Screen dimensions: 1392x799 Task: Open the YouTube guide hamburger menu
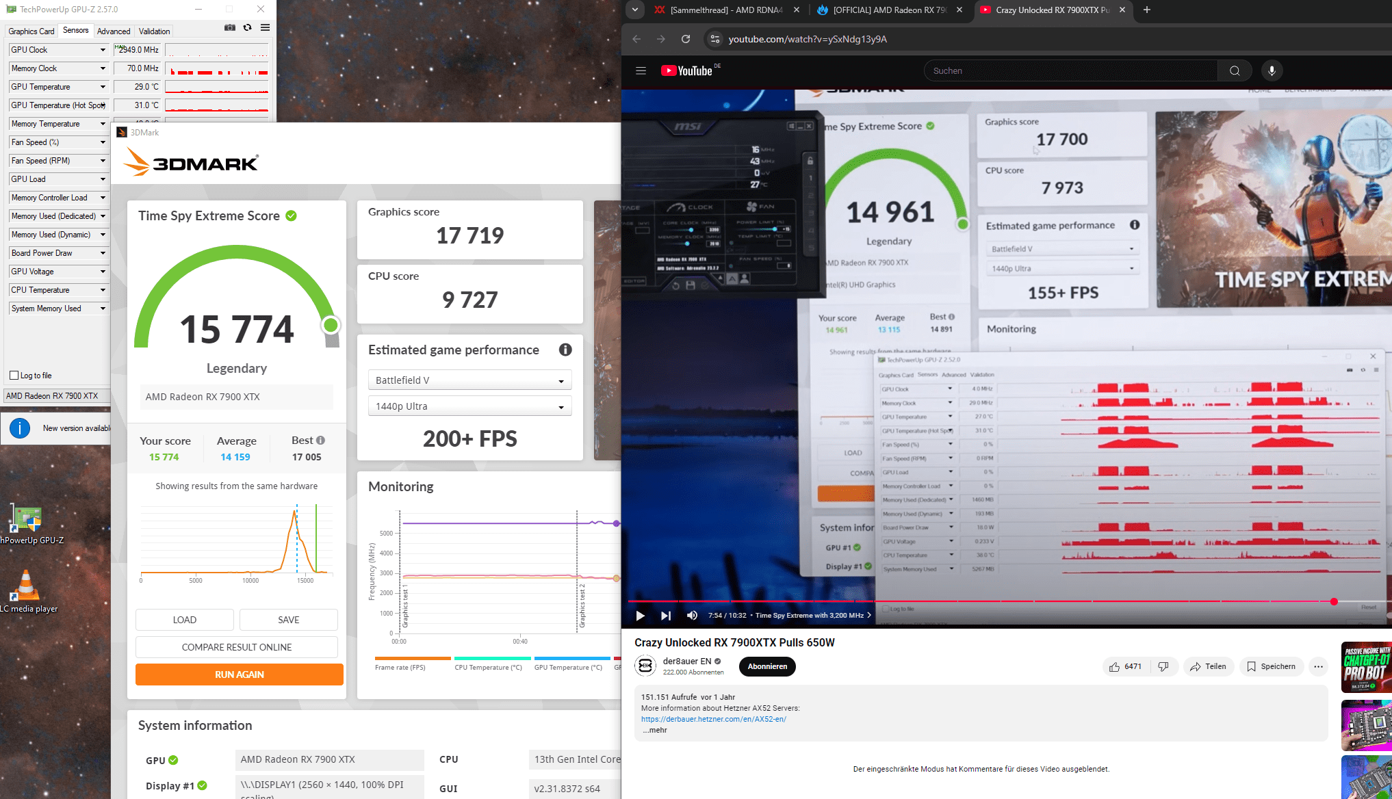click(641, 70)
